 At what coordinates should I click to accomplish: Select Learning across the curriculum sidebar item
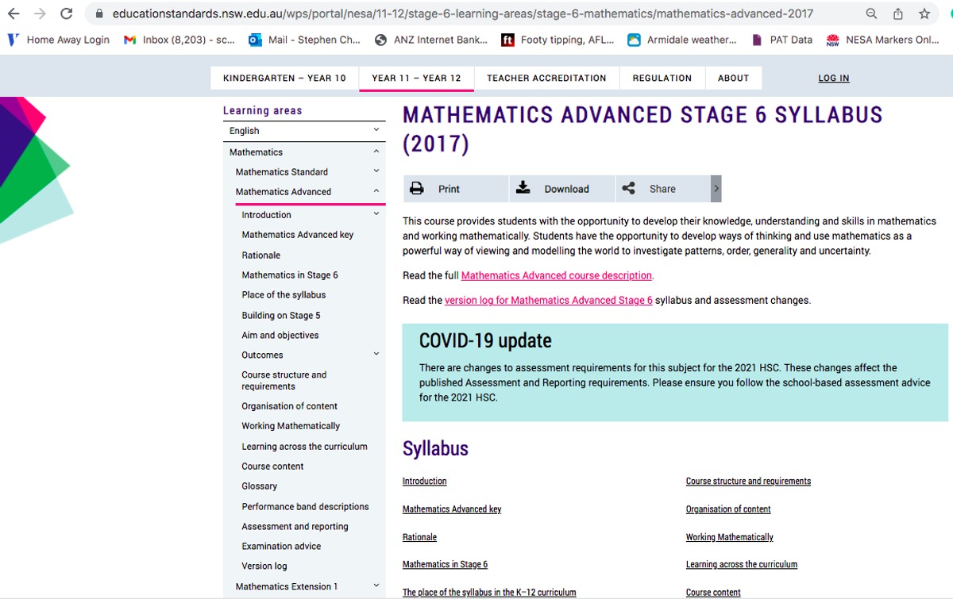click(x=305, y=447)
